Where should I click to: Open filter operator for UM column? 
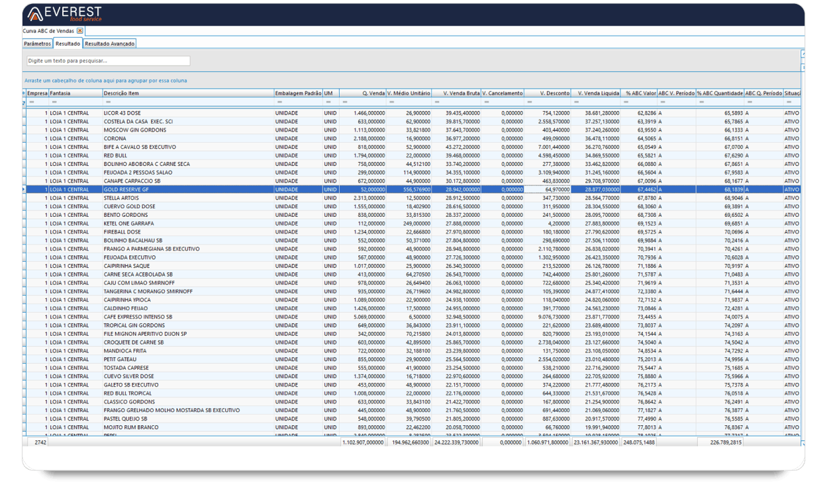(328, 102)
